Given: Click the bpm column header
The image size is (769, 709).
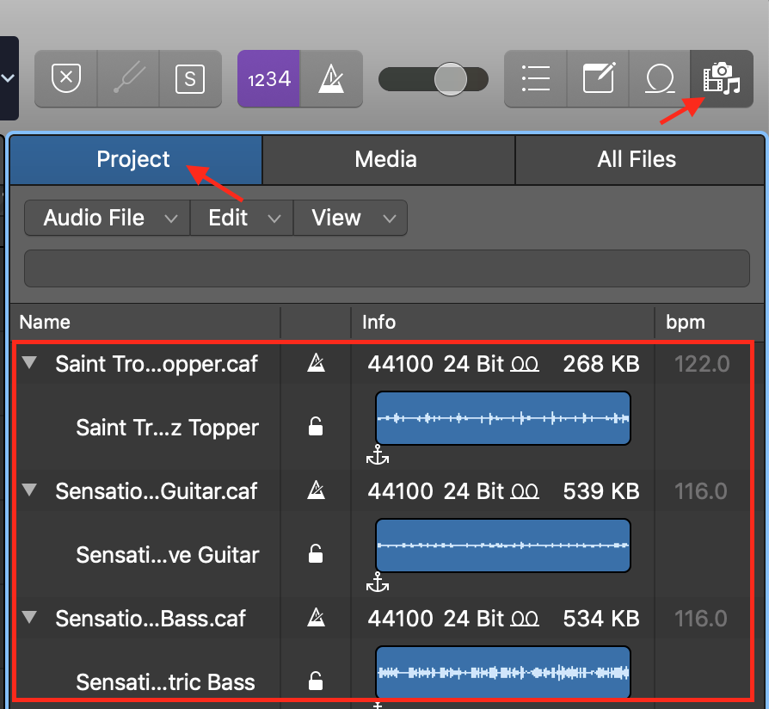Looking at the screenshot, I should (x=709, y=323).
